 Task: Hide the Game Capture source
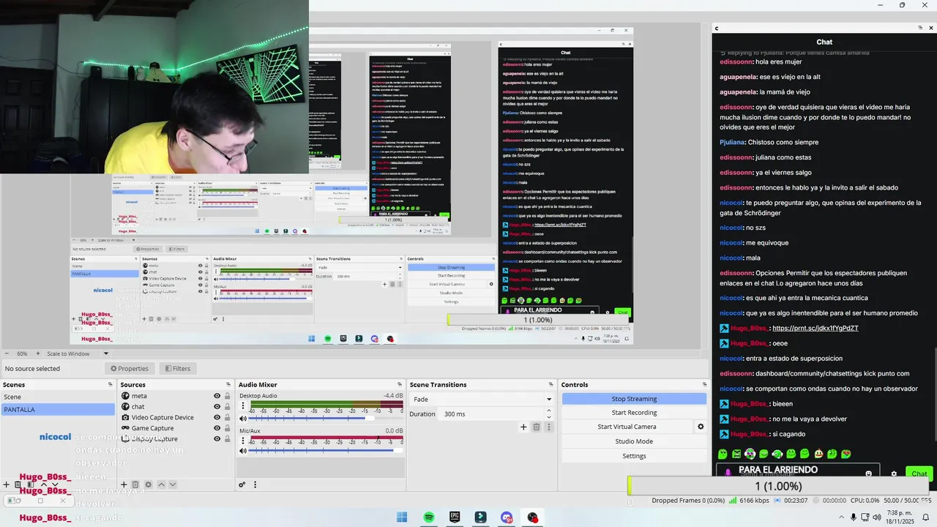[x=217, y=428]
